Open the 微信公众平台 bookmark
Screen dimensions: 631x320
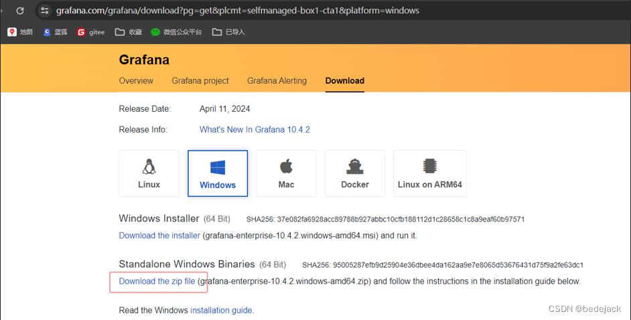pyautogui.click(x=176, y=31)
